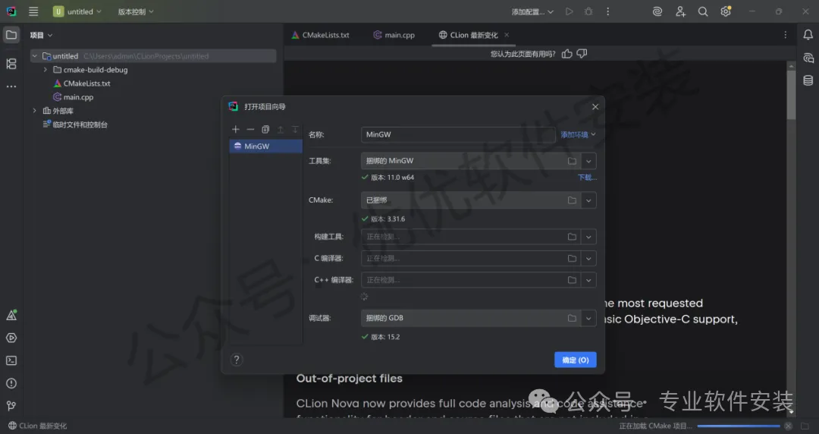The image size is (819, 434).
Task: Click the CMake loading progress bar
Action: [x=739, y=426]
